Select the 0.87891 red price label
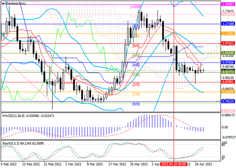Viewport: 236px width, 168px height. pyautogui.click(x=228, y=82)
